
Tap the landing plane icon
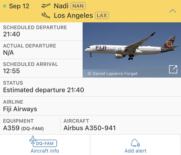[46, 15]
